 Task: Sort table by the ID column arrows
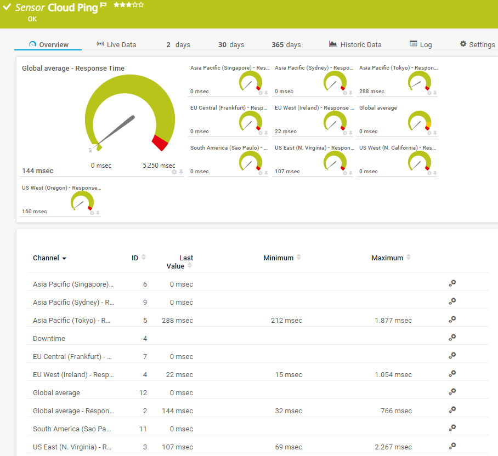(x=143, y=257)
